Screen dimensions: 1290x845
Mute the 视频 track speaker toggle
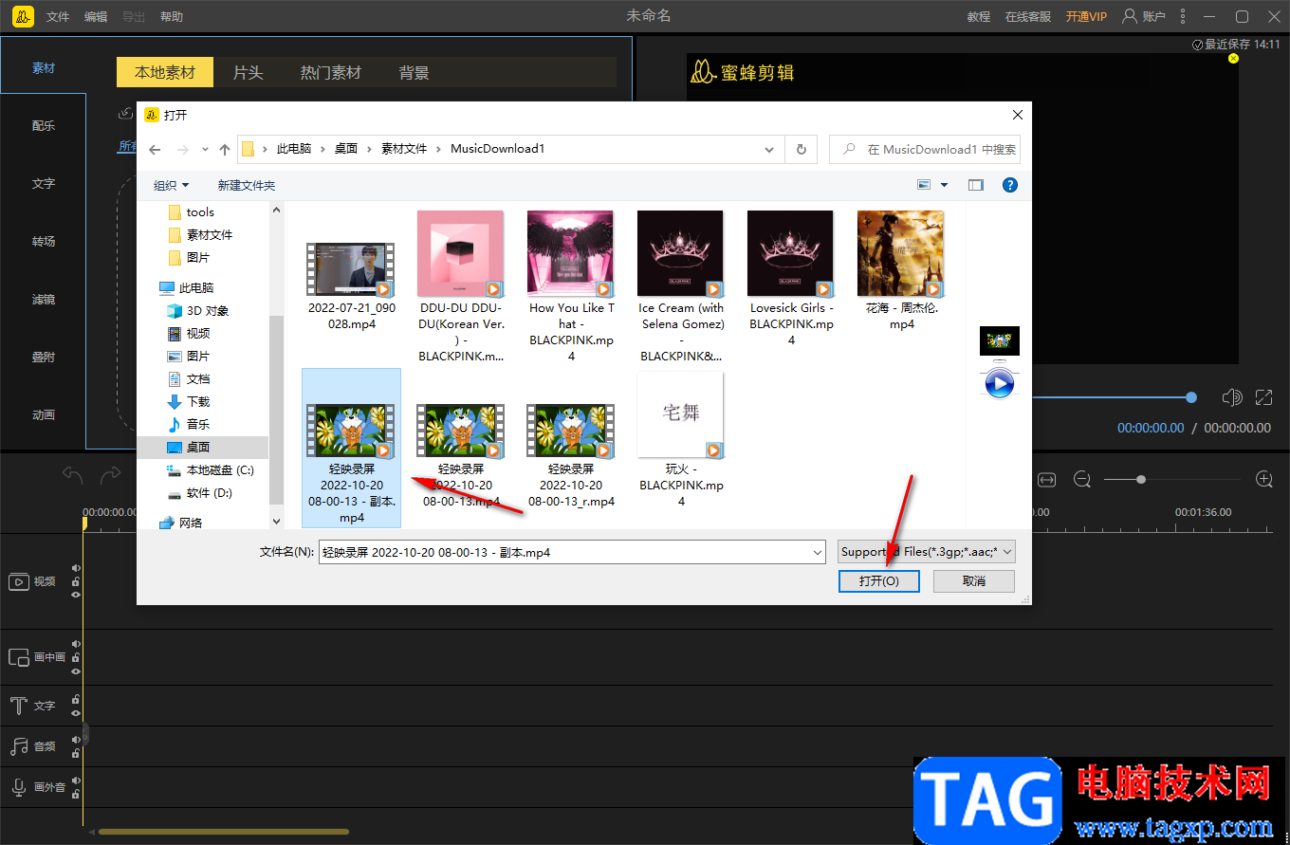pyautogui.click(x=76, y=568)
